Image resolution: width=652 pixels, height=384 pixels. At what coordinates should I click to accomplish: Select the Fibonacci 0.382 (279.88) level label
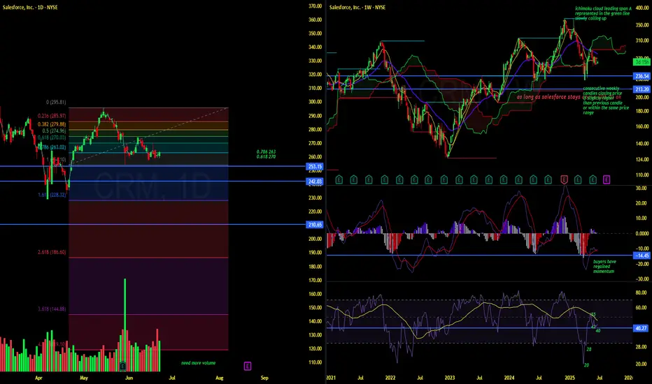pyautogui.click(x=52, y=124)
